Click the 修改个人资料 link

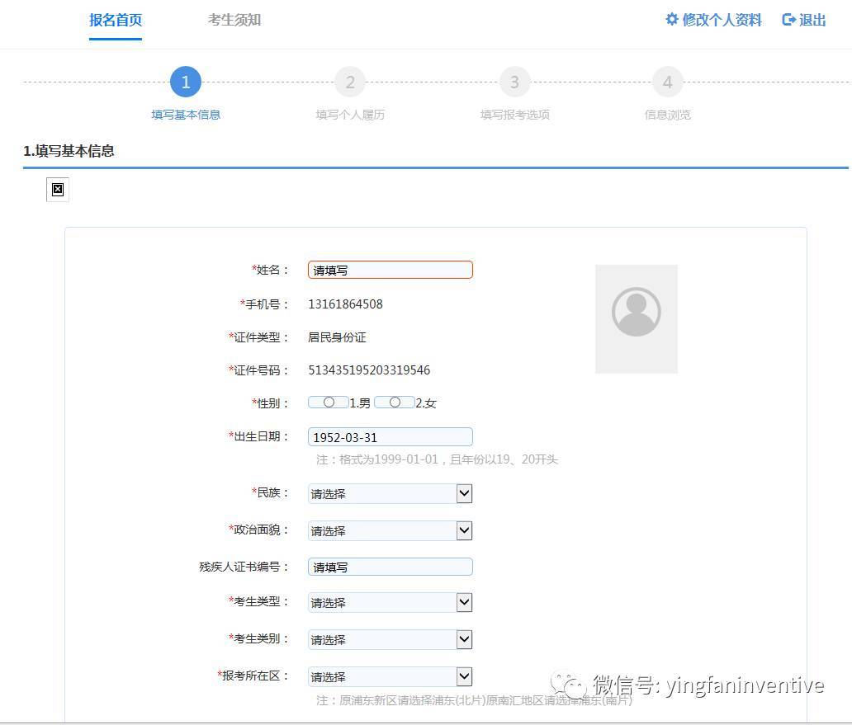722,21
